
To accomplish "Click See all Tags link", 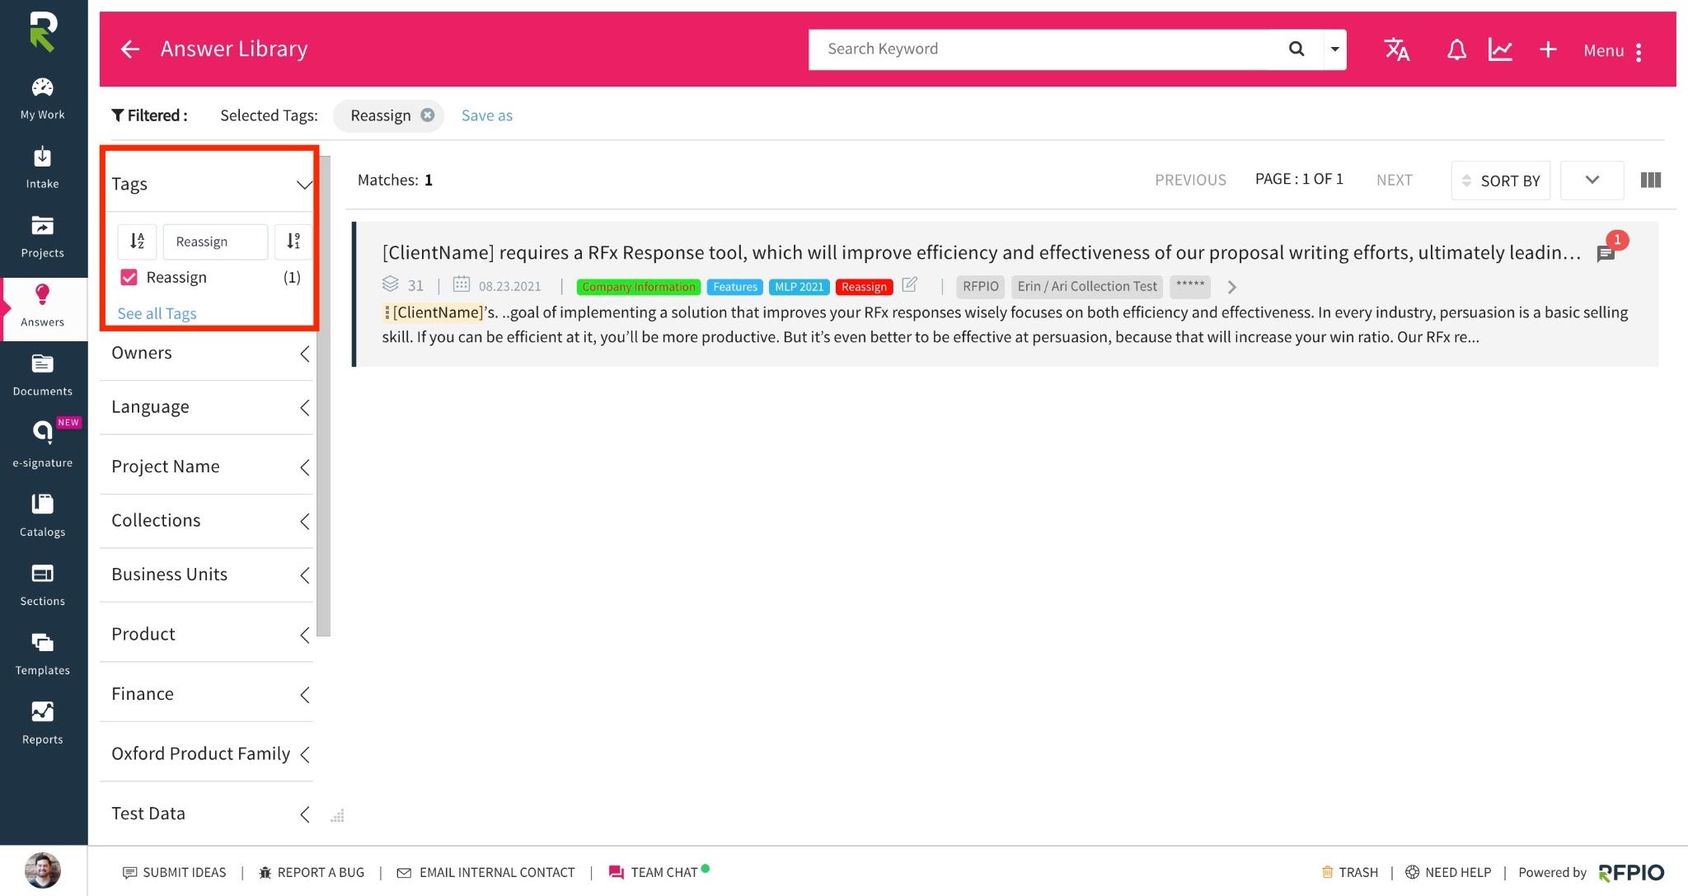I will [x=157, y=313].
